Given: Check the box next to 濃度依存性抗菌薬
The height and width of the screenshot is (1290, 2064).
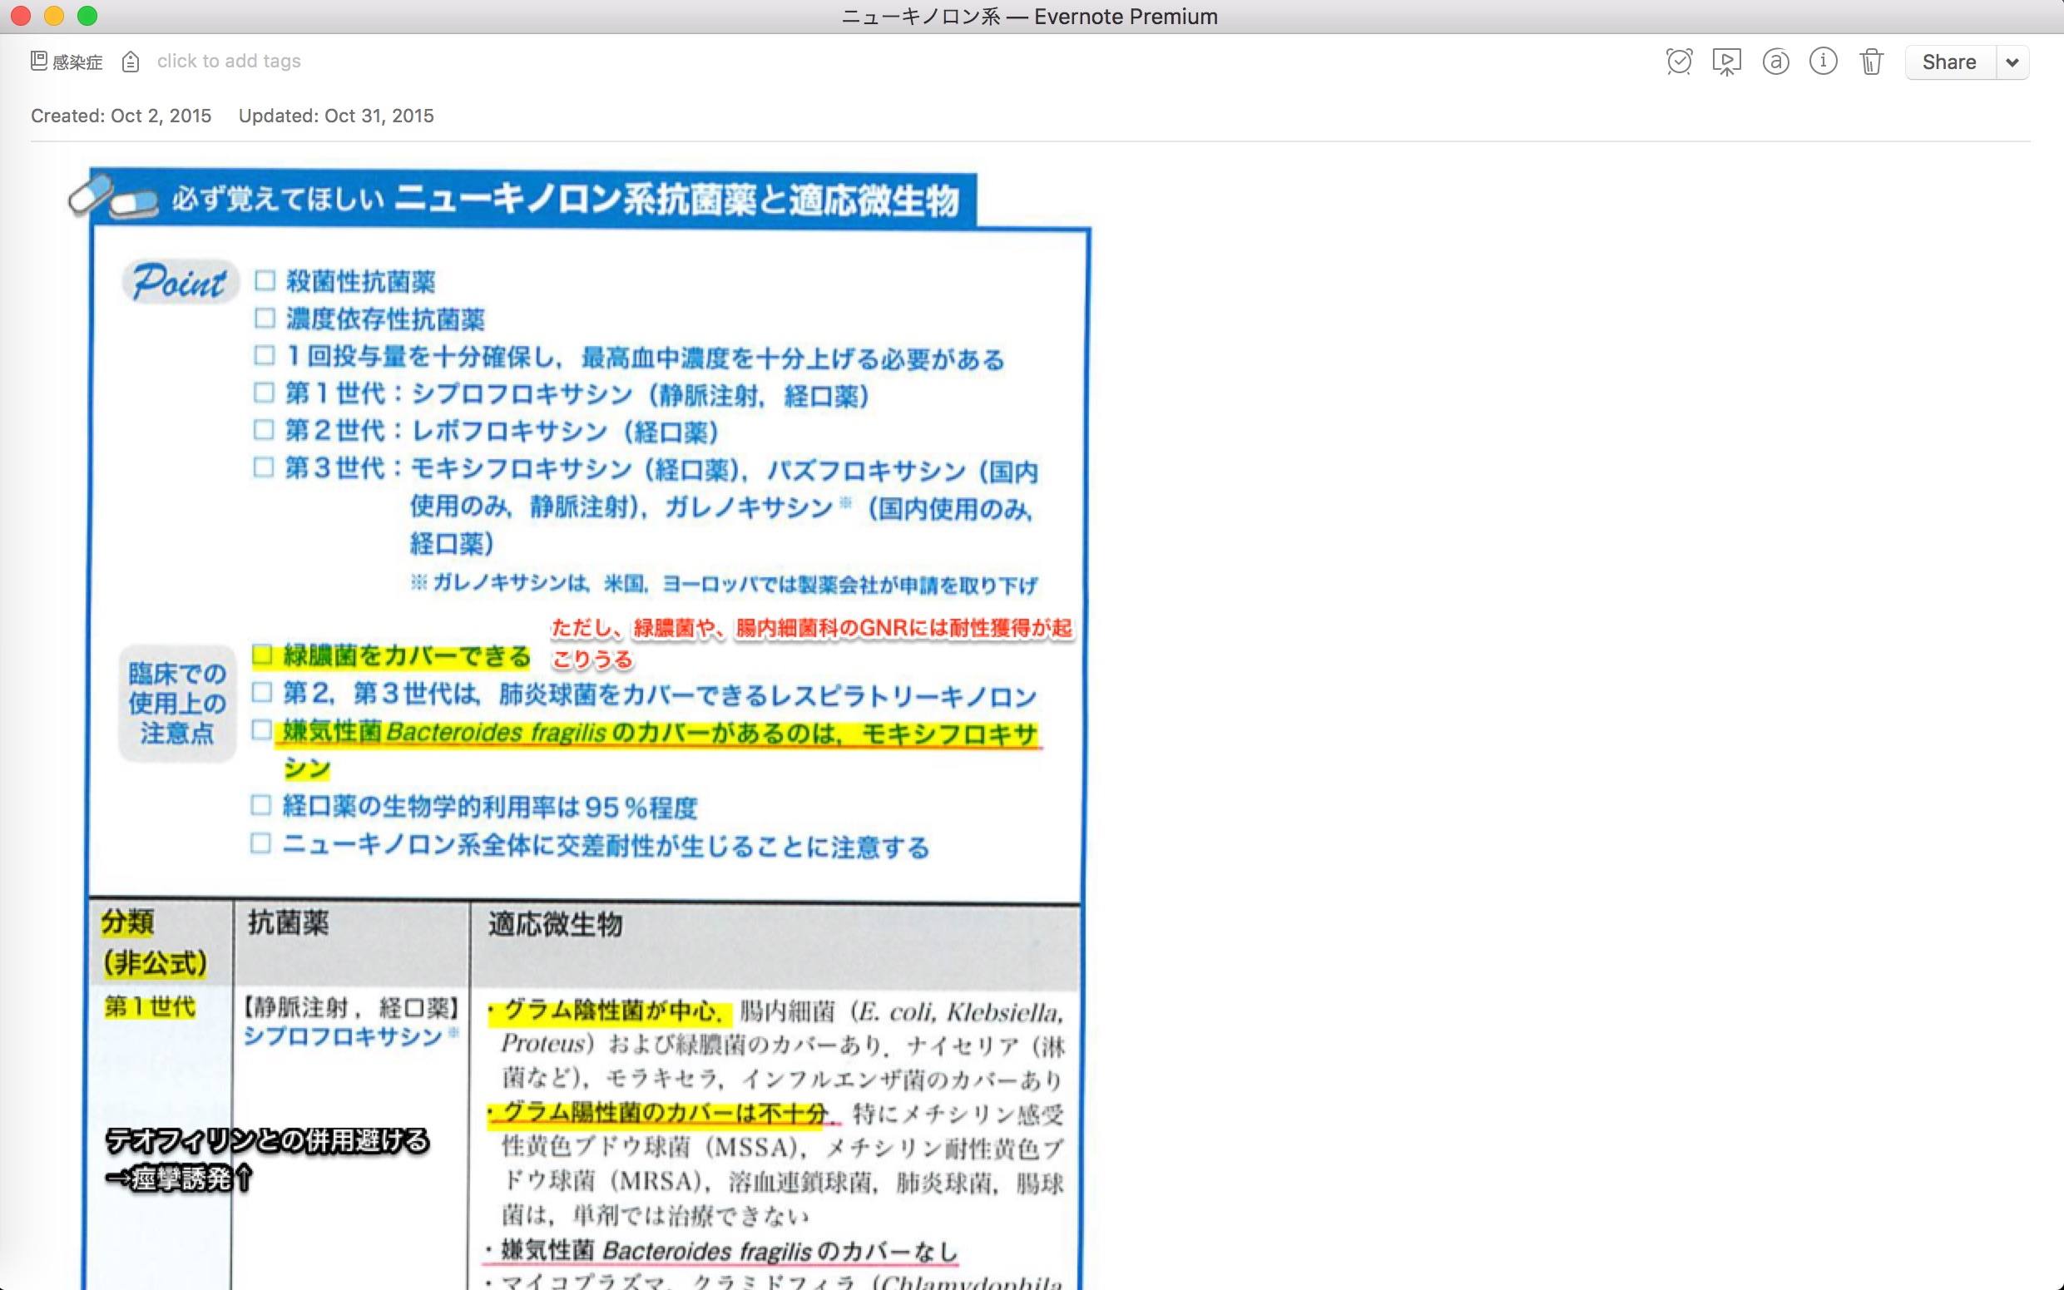Looking at the screenshot, I should point(265,318).
